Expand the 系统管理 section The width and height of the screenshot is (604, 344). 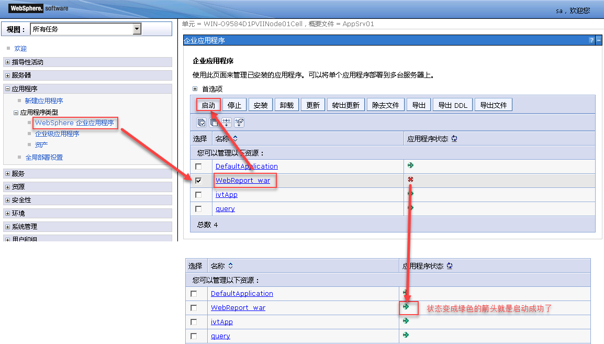point(7,227)
